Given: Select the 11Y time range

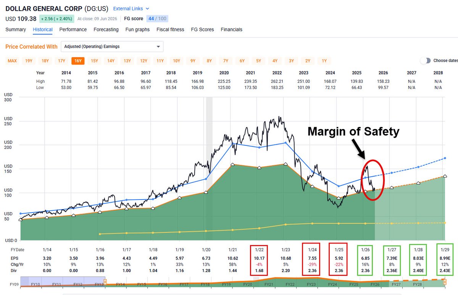Looking at the screenshot, I should (160, 61).
